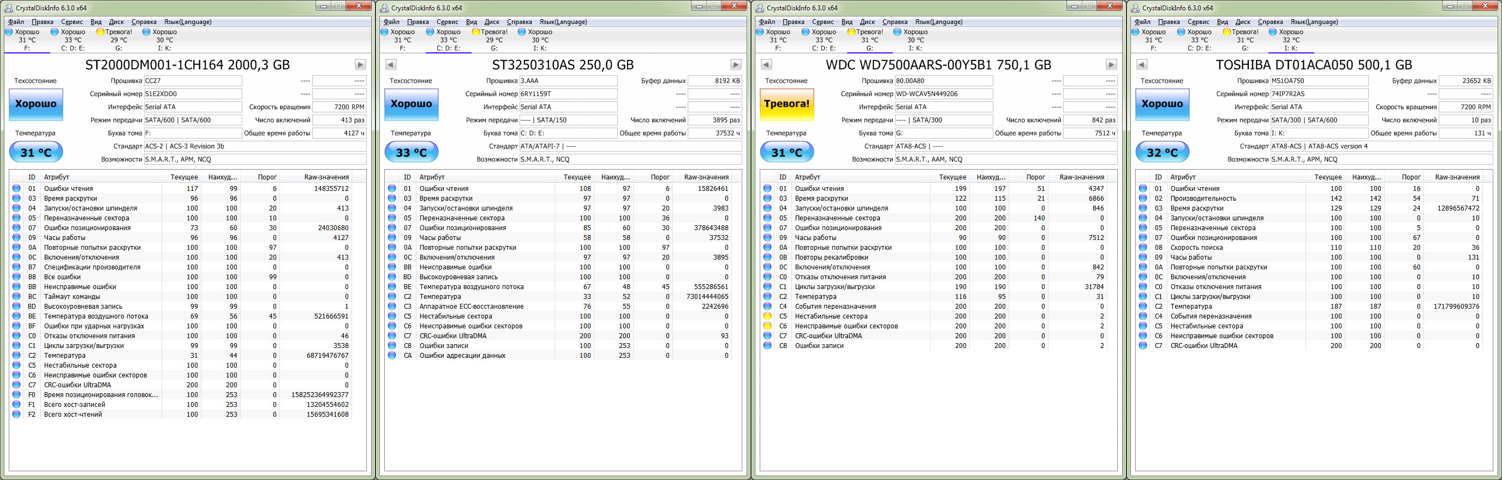The height and width of the screenshot is (480, 1502).
Task: Click status orb for 0B Повторы рекалибровки in WDC window
Action: pos(767,257)
